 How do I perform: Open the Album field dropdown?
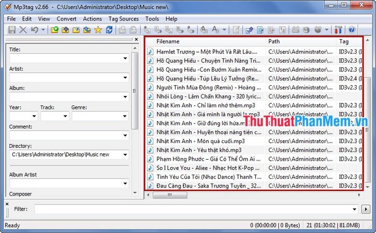125,97
